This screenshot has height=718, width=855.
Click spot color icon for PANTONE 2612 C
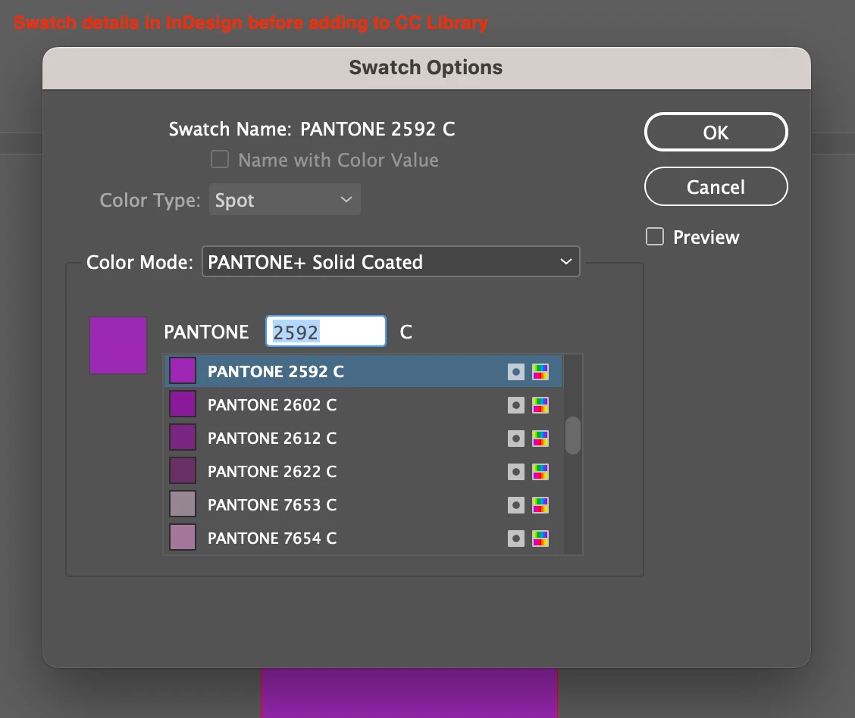(516, 439)
